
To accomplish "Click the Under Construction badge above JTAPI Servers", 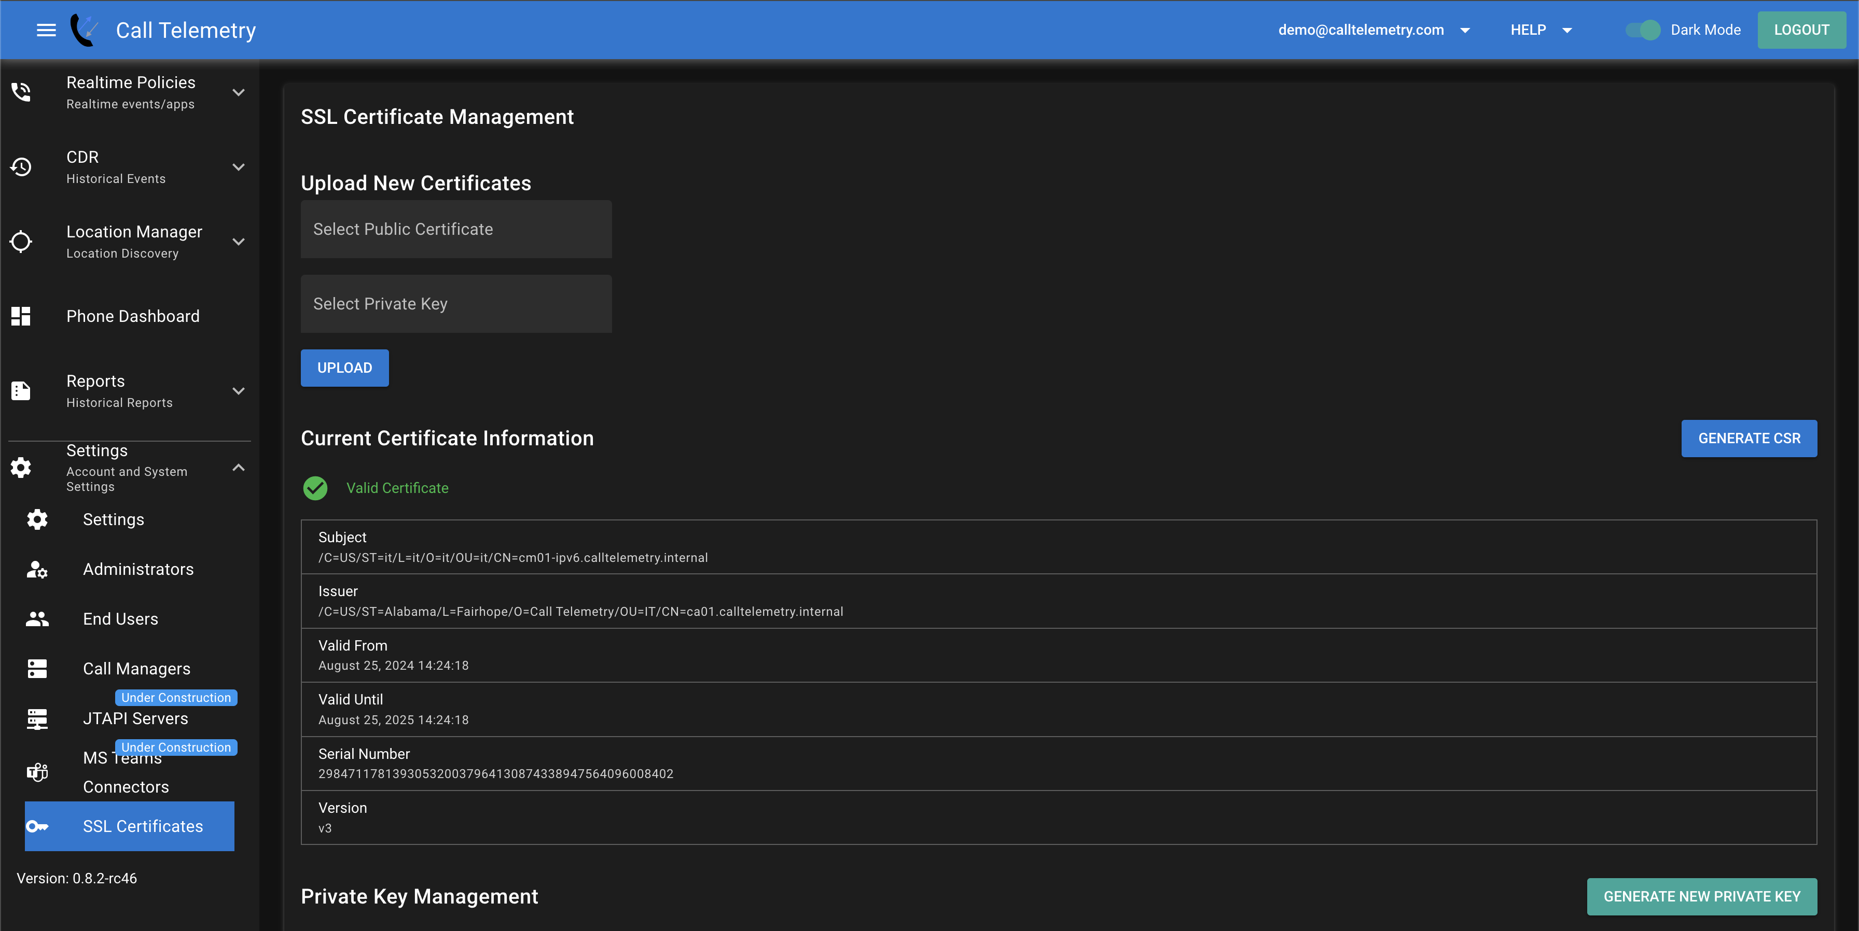I will click(x=176, y=697).
